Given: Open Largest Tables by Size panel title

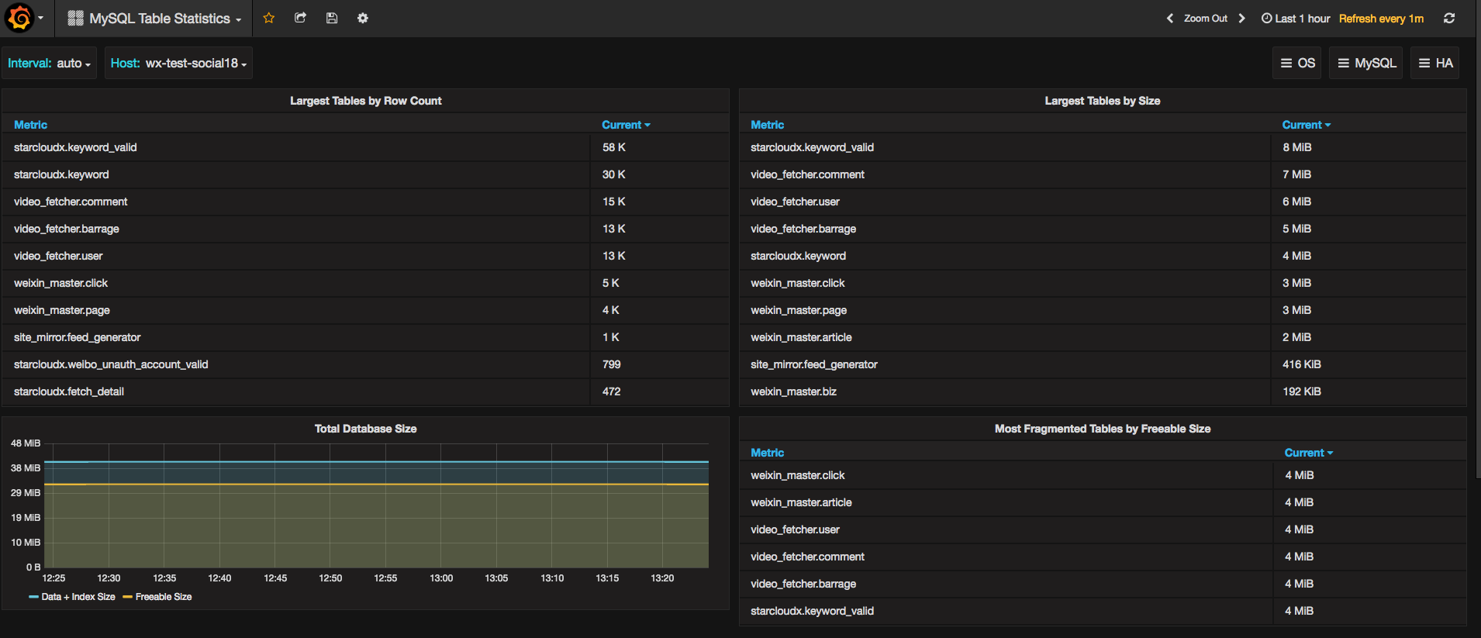Looking at the screenshot, I should click(x=1103, y=101).
